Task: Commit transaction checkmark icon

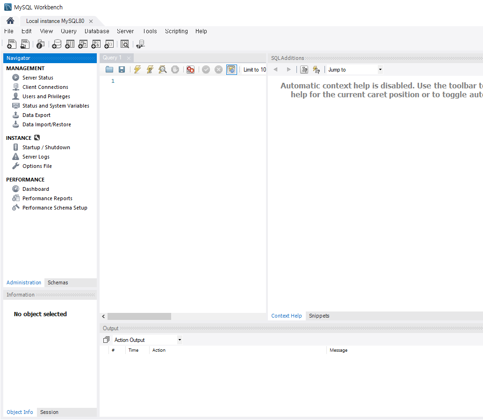Action: point(206,70)
